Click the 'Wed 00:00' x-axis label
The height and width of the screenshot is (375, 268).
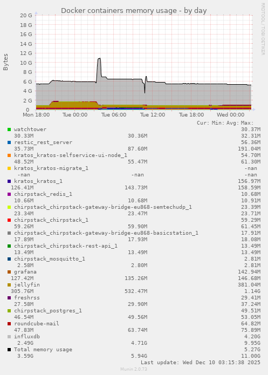(x=230, y=115)
